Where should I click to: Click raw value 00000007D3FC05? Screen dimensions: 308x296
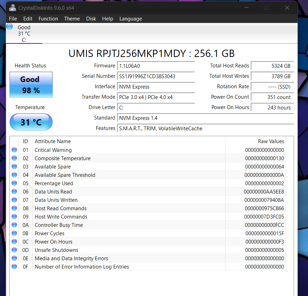pos(264,216)
